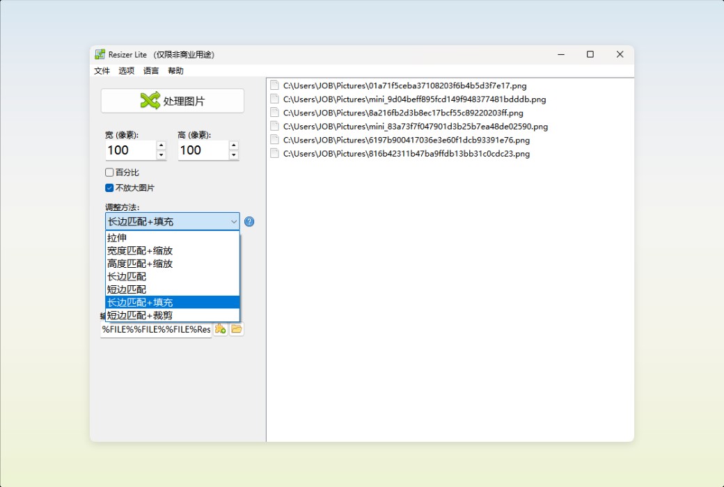Click the green process image icon
The width and height of the screenshot is (724, 487).
pyautogui.click(x=150, y=100)
